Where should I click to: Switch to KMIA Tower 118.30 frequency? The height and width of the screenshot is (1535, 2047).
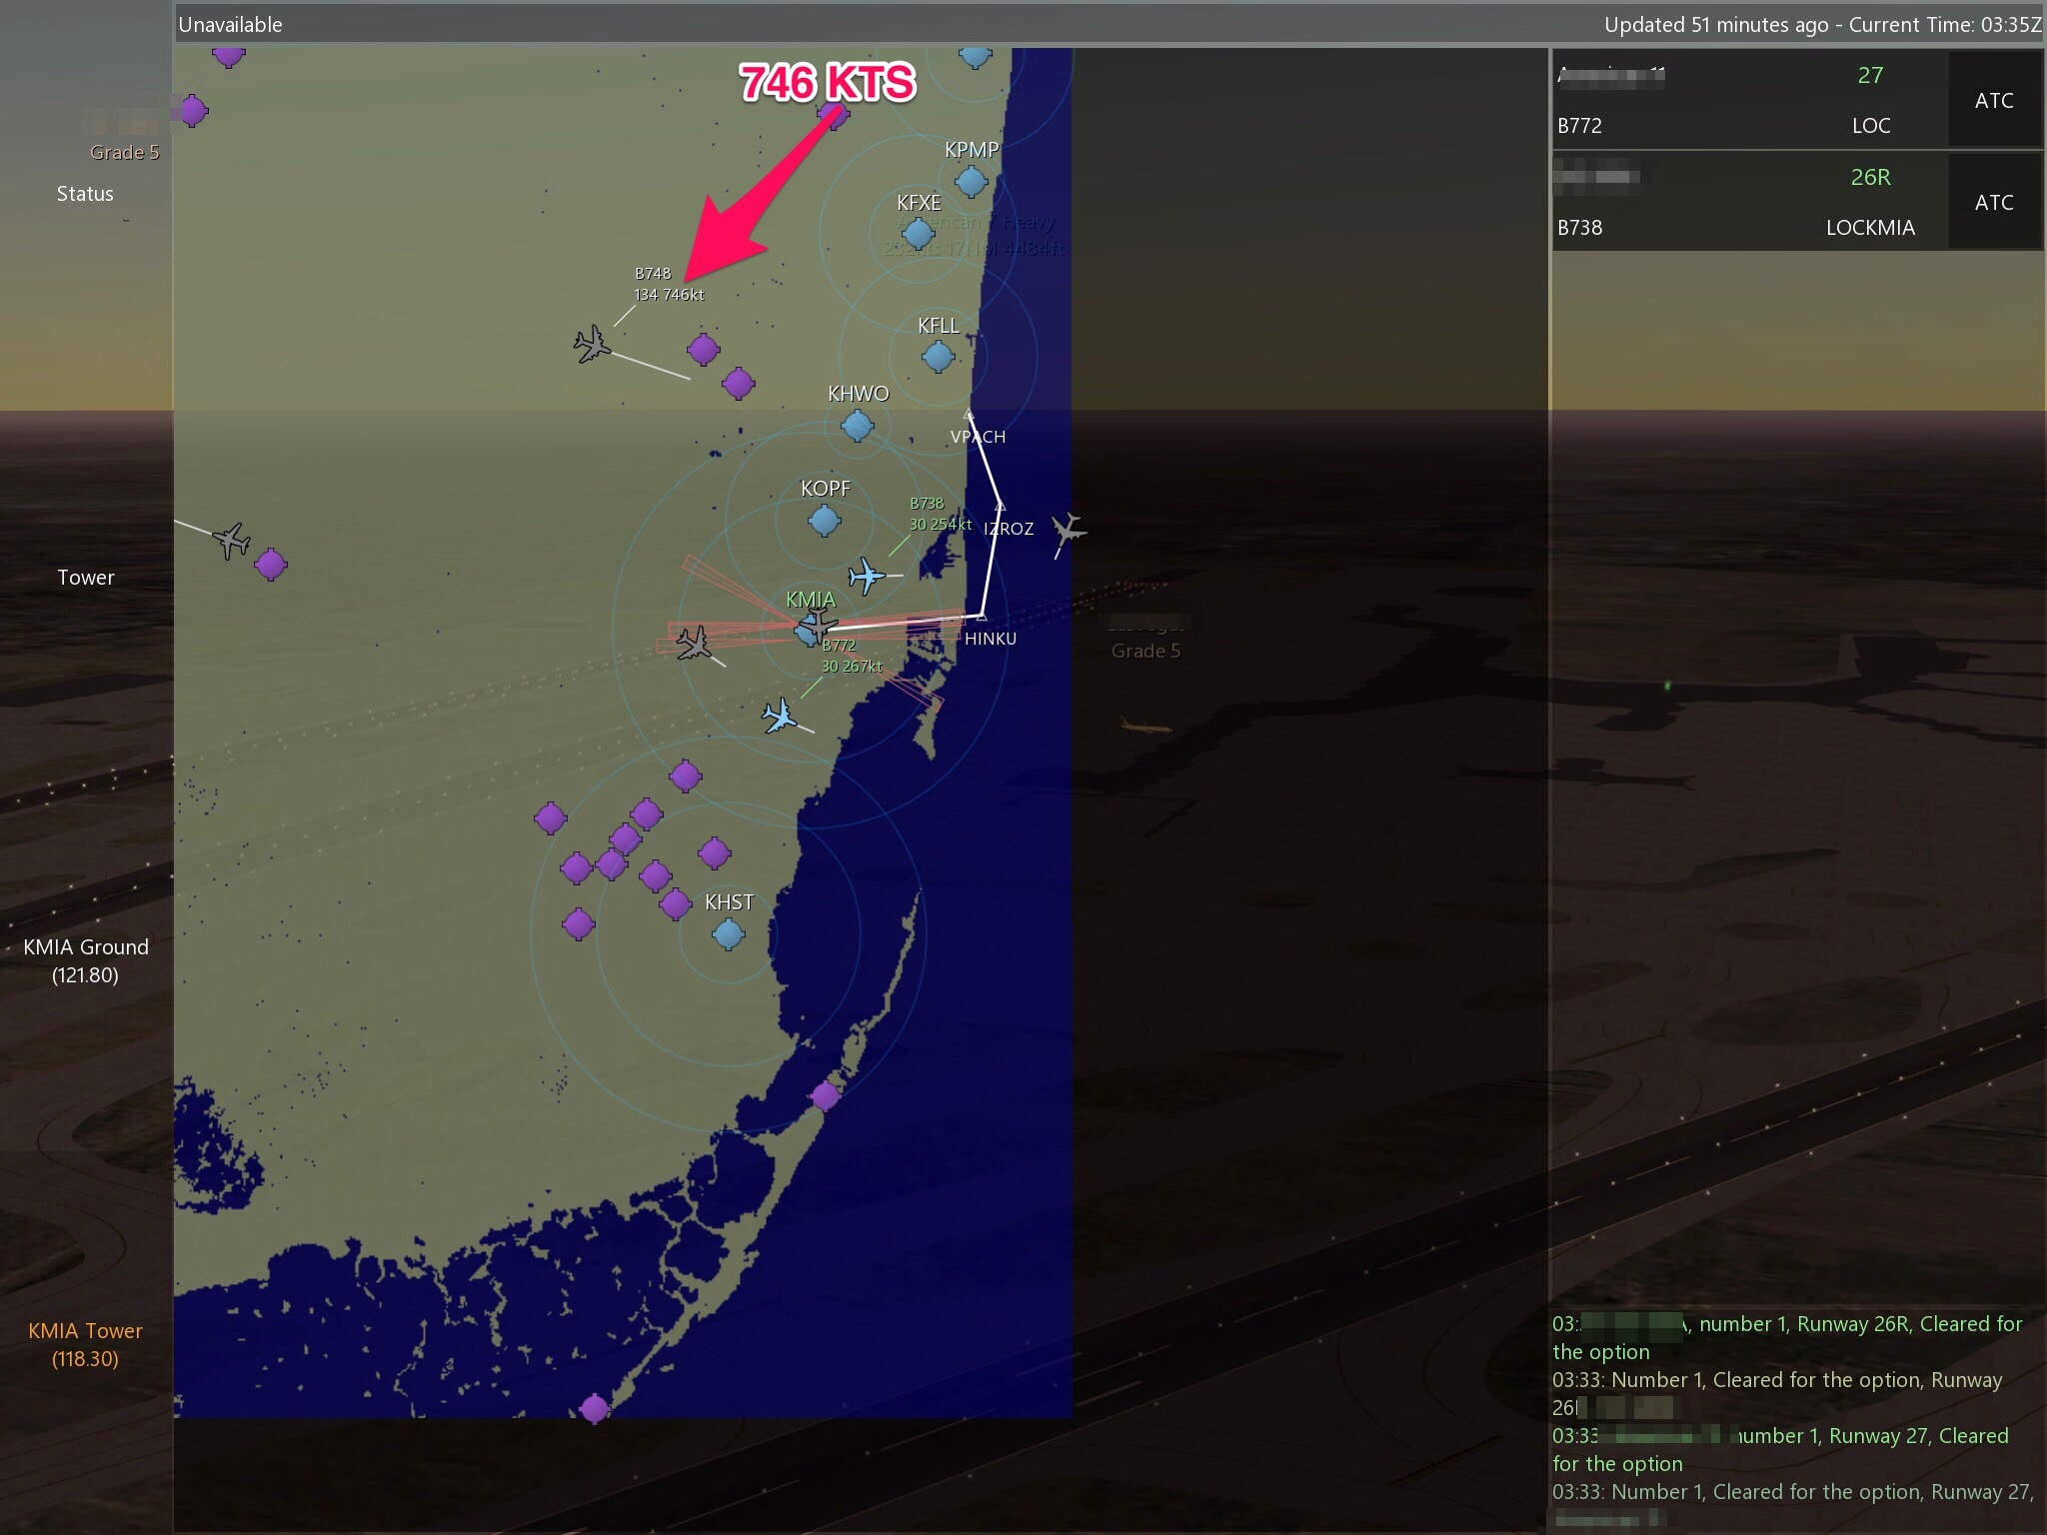coord(86,1344)
